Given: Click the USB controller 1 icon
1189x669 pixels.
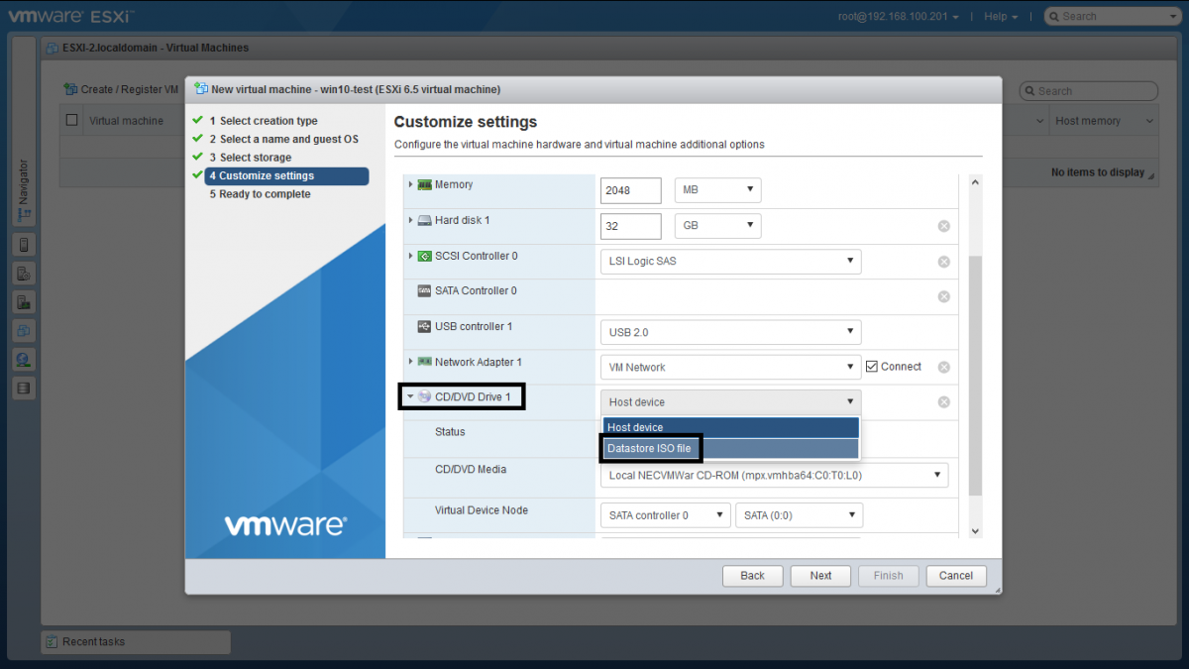Looking at the screenshot, I should [x=424, y=327].
